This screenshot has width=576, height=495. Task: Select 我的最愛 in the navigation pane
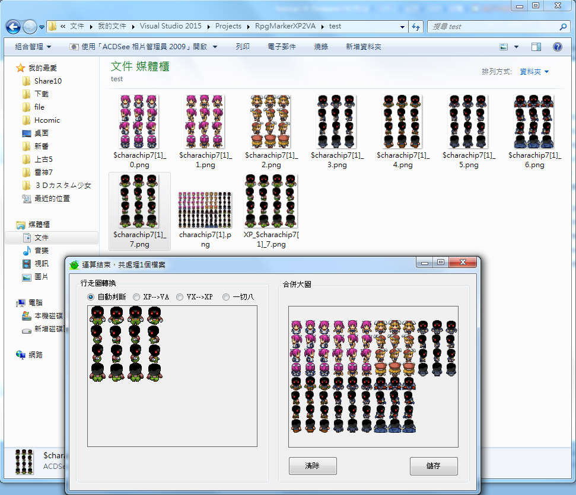(36, 68)
